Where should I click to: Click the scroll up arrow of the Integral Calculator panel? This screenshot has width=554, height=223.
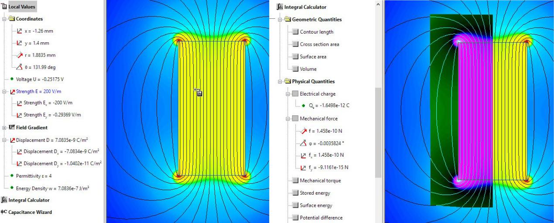coord(378,3)
